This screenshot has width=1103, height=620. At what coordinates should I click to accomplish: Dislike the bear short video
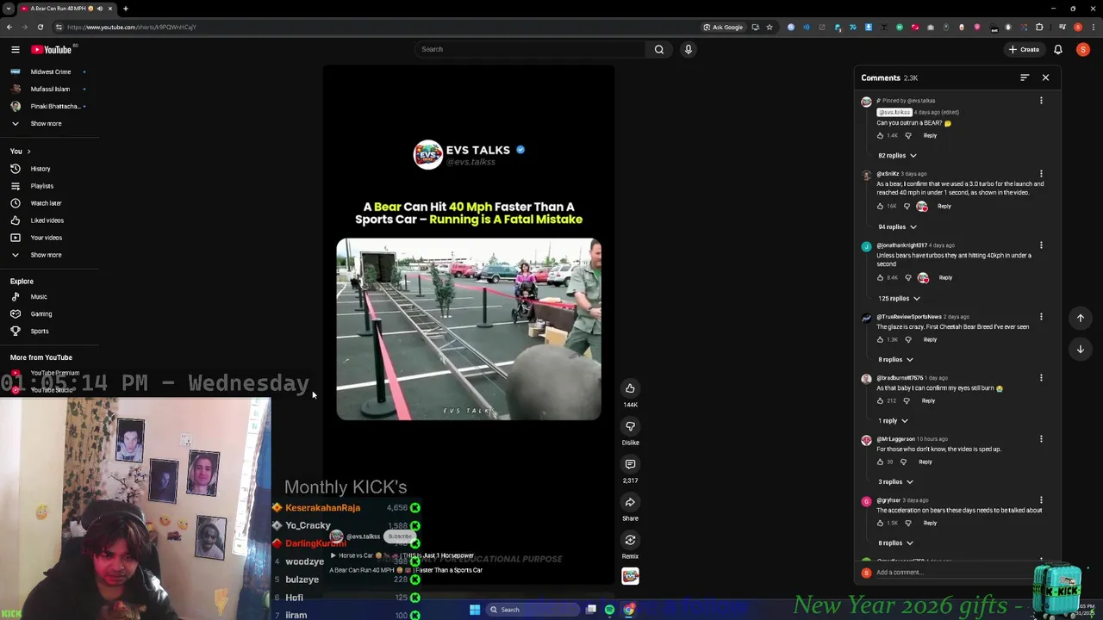click(630, 426)
